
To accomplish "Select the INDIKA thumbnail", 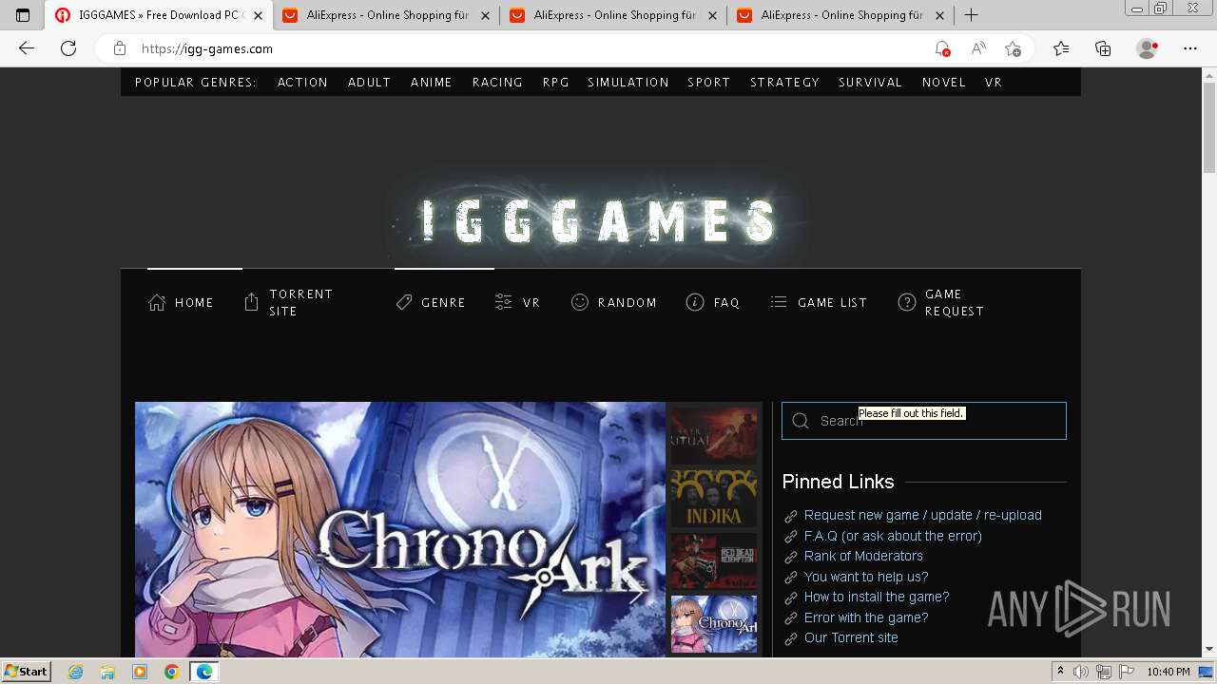I will click(714, 498).
